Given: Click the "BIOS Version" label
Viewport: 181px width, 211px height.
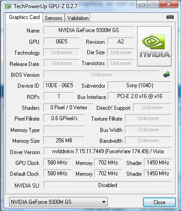Looking at the screenshot, I should [x=25, y=75].
